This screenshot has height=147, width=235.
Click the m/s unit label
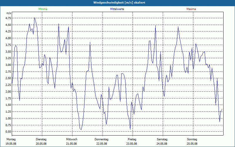coord(9,13)
